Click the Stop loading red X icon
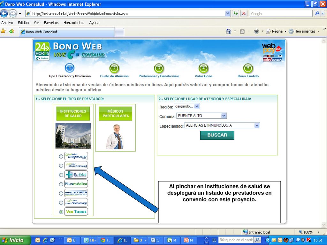The height and width of the screenshot is (245, 327). [244, 14]
